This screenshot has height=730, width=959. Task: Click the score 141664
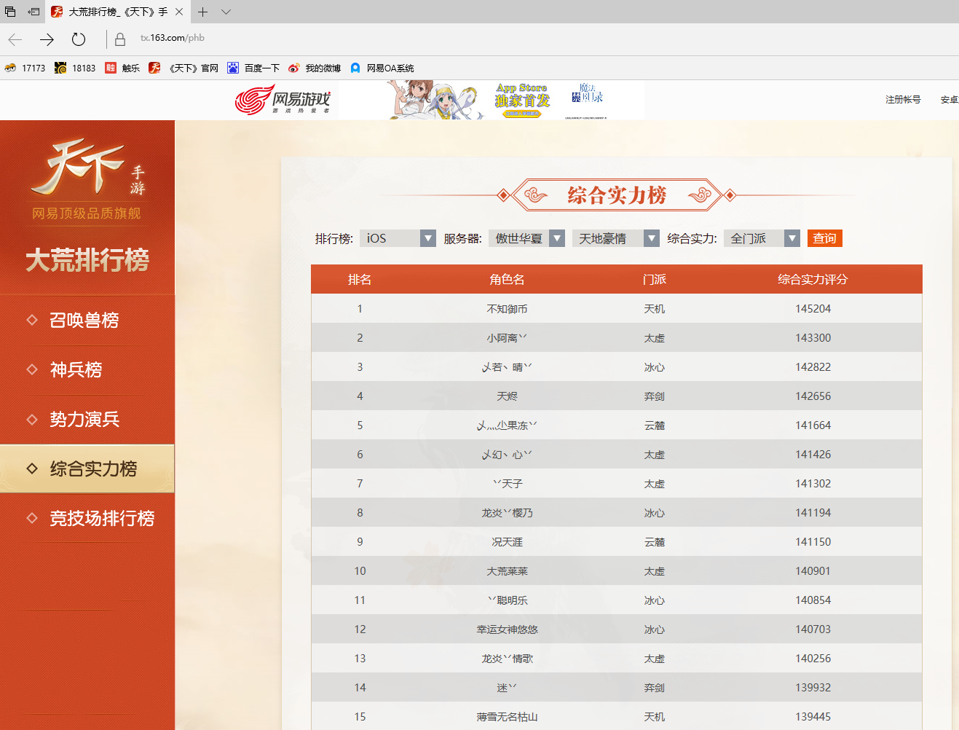[x=813, y=425]
